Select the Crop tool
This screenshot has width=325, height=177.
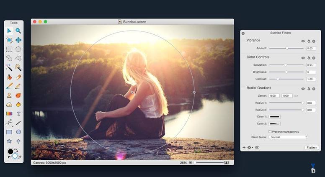pos(9,40)
